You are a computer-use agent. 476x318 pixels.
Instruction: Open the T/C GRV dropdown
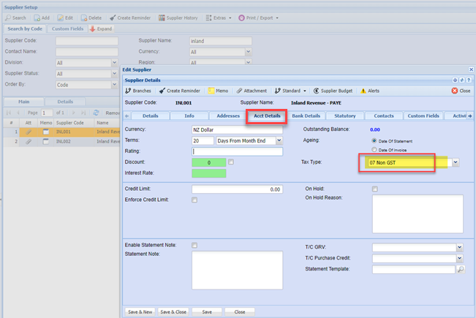(x=459, y=248)
